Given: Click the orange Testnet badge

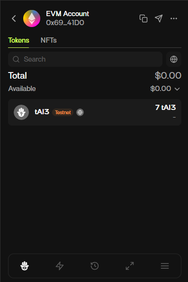Looking at the screenshot, I should click(63, 112).
